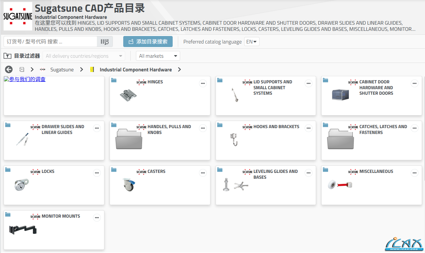Click yellow catalog icon before Industrial Component Hardware
The height and width of the screenshot is (253, 425).
point(92,69)
